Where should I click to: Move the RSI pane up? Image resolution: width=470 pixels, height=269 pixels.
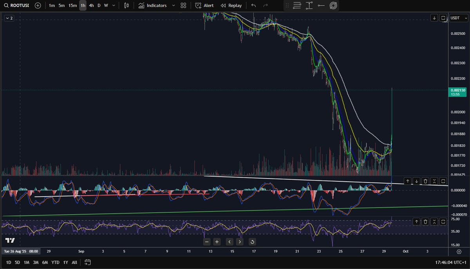click(416, 222)
